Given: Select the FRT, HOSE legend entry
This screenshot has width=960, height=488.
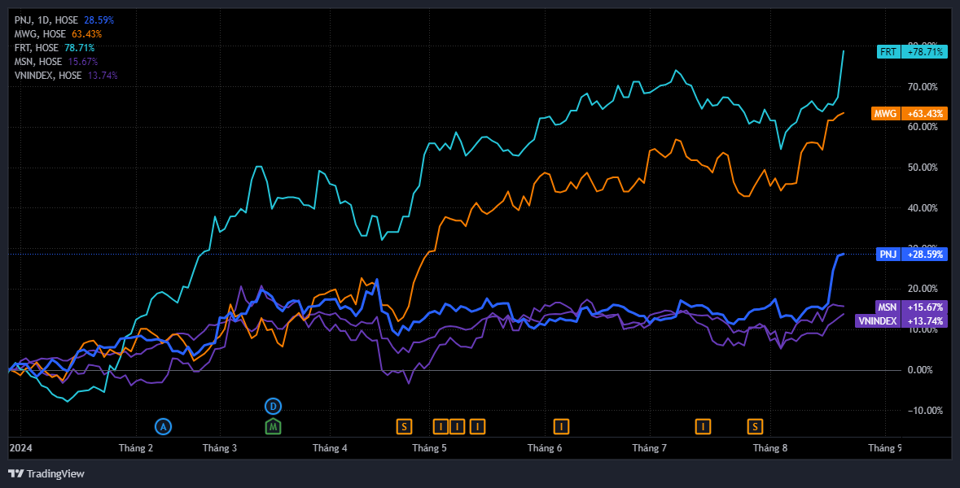Looking at the screenshot, I should tap(54, 48).
